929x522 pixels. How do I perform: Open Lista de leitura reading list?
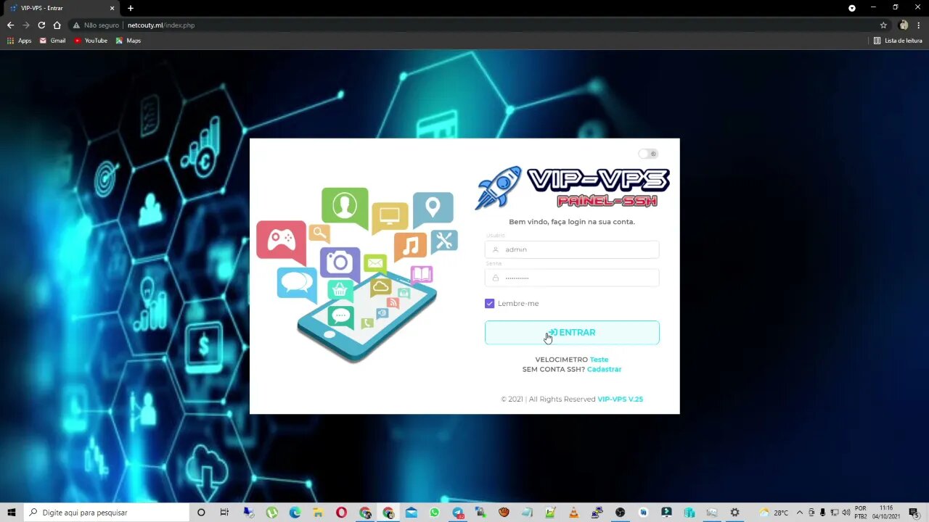click(x=898, y=41)
